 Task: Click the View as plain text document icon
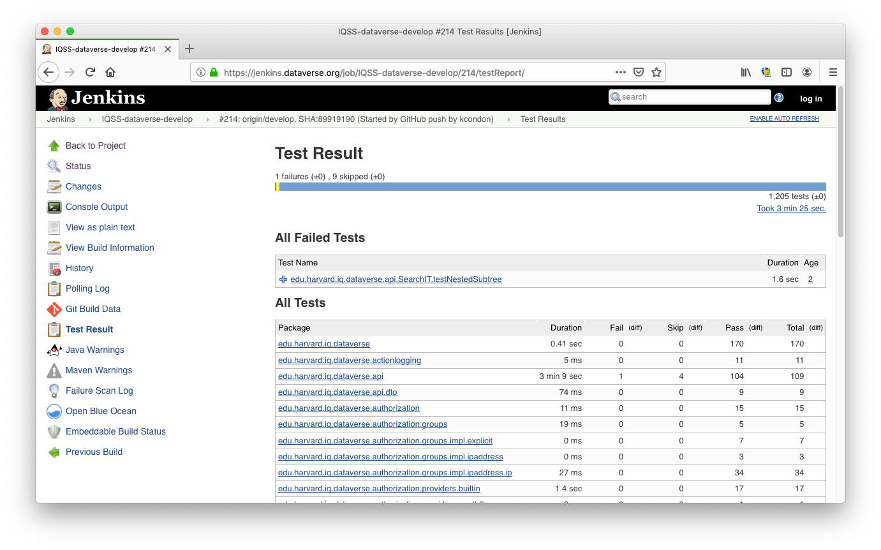click(x=54, y=227)
